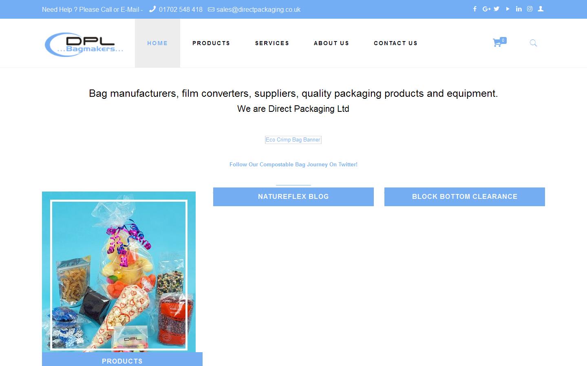Click the user account icon
Screen dimensions: 587x366
tap(541, 9)
